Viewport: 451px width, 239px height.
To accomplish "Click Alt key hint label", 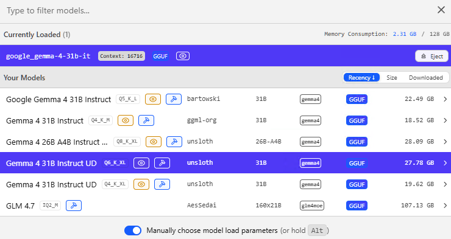I will click(317, 230).
